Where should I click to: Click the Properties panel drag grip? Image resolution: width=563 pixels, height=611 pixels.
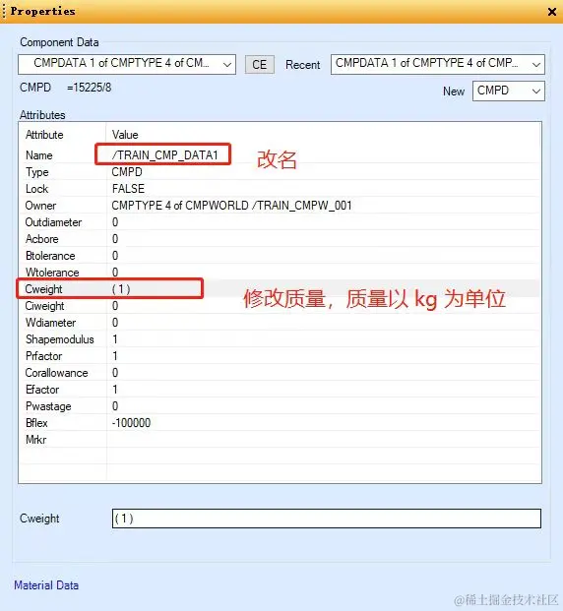[4, 11]
